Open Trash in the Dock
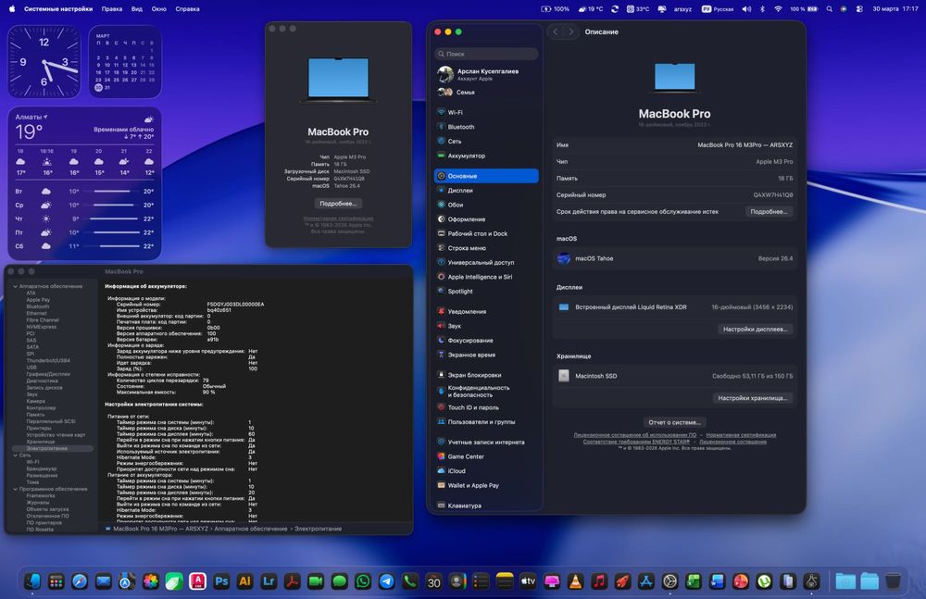This screenshot has width=926, height=599. [893, 581]
